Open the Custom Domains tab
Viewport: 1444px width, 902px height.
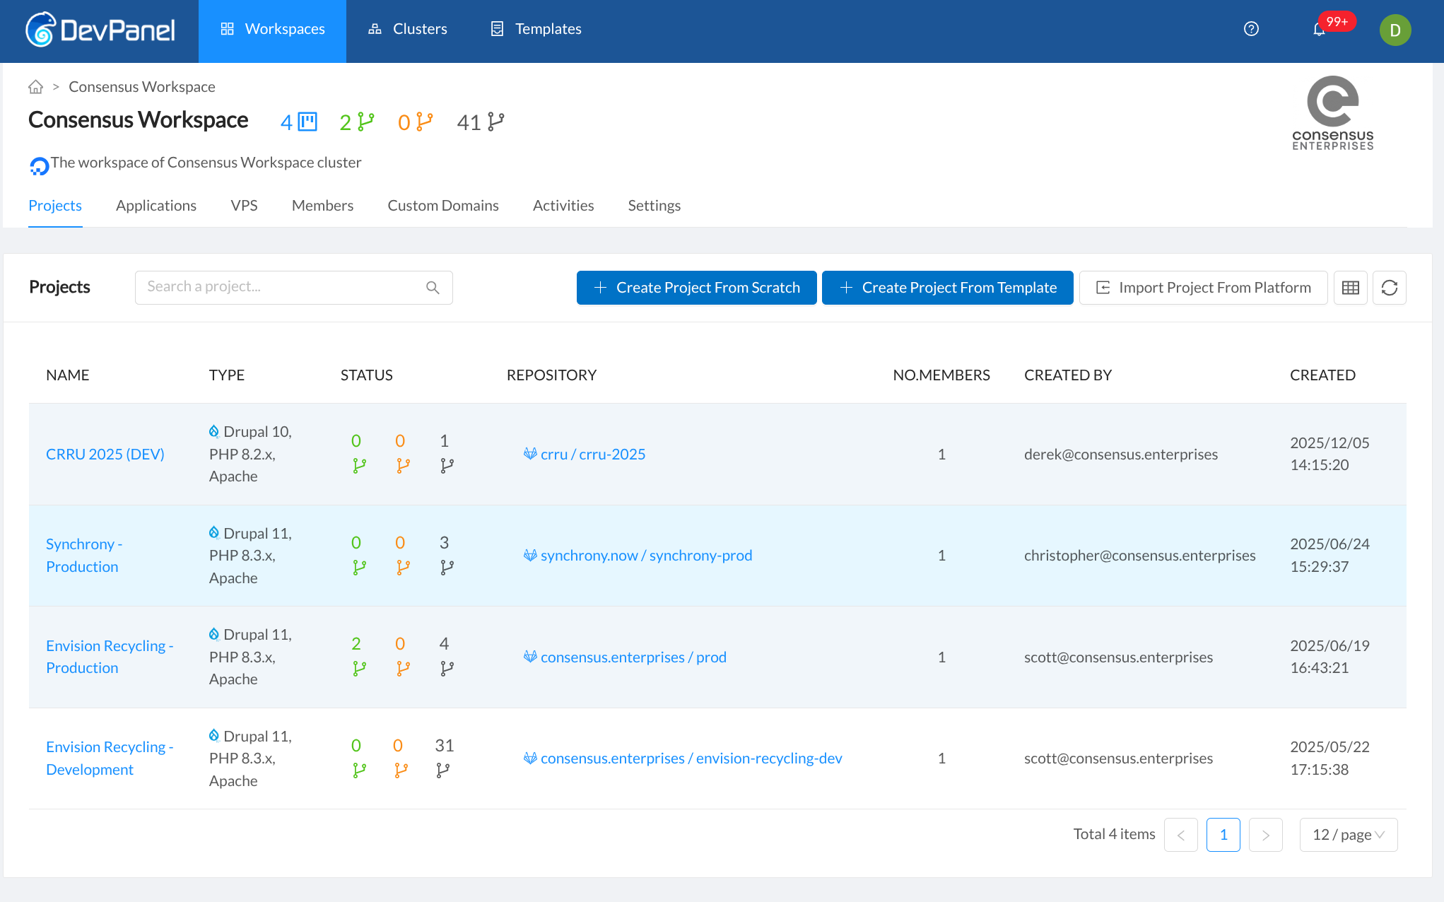(443, 206)
